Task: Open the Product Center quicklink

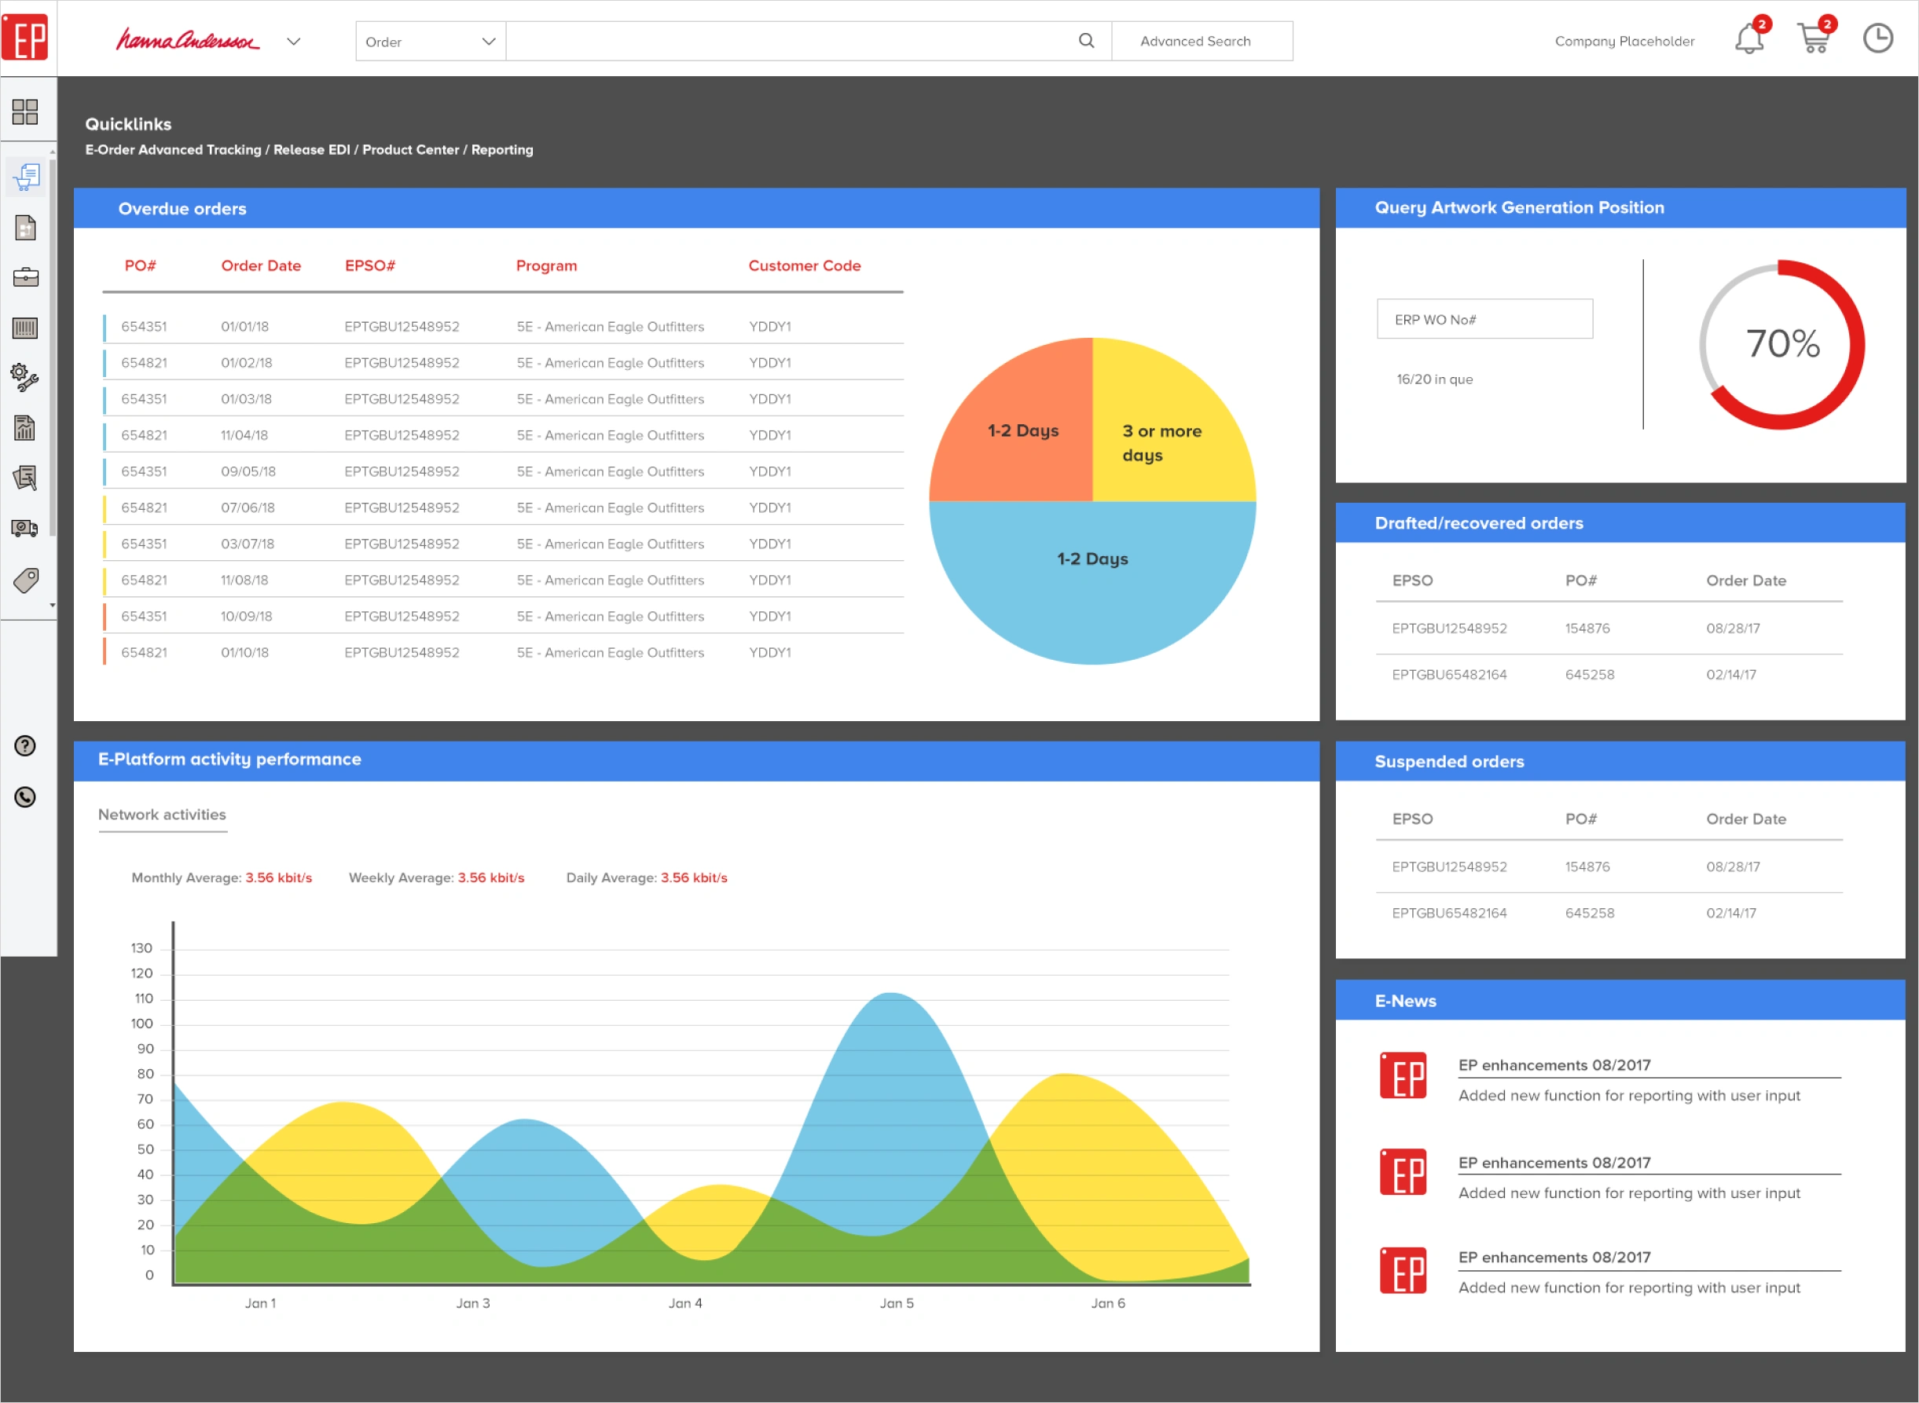Action: (410, 149)
